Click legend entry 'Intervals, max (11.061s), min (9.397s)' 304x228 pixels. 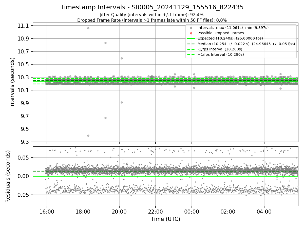[x=233, y=28]
